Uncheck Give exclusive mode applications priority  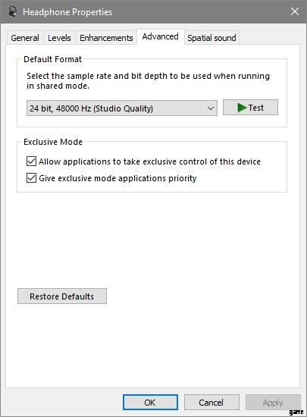(x=31, y=177)
